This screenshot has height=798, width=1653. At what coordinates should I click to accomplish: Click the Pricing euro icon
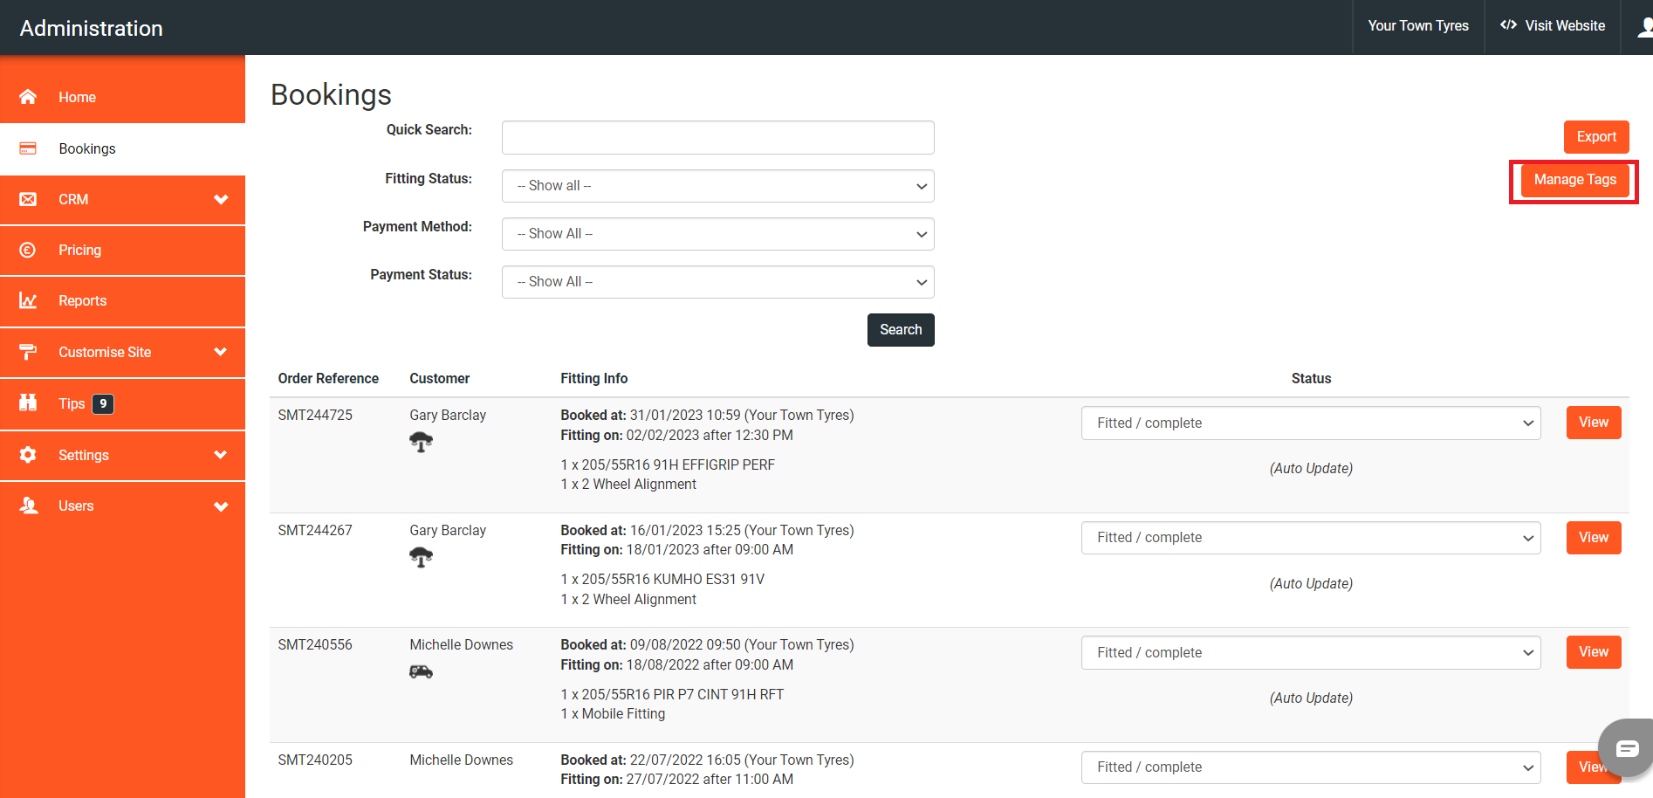pyautogui.click(x=28, y=251)
